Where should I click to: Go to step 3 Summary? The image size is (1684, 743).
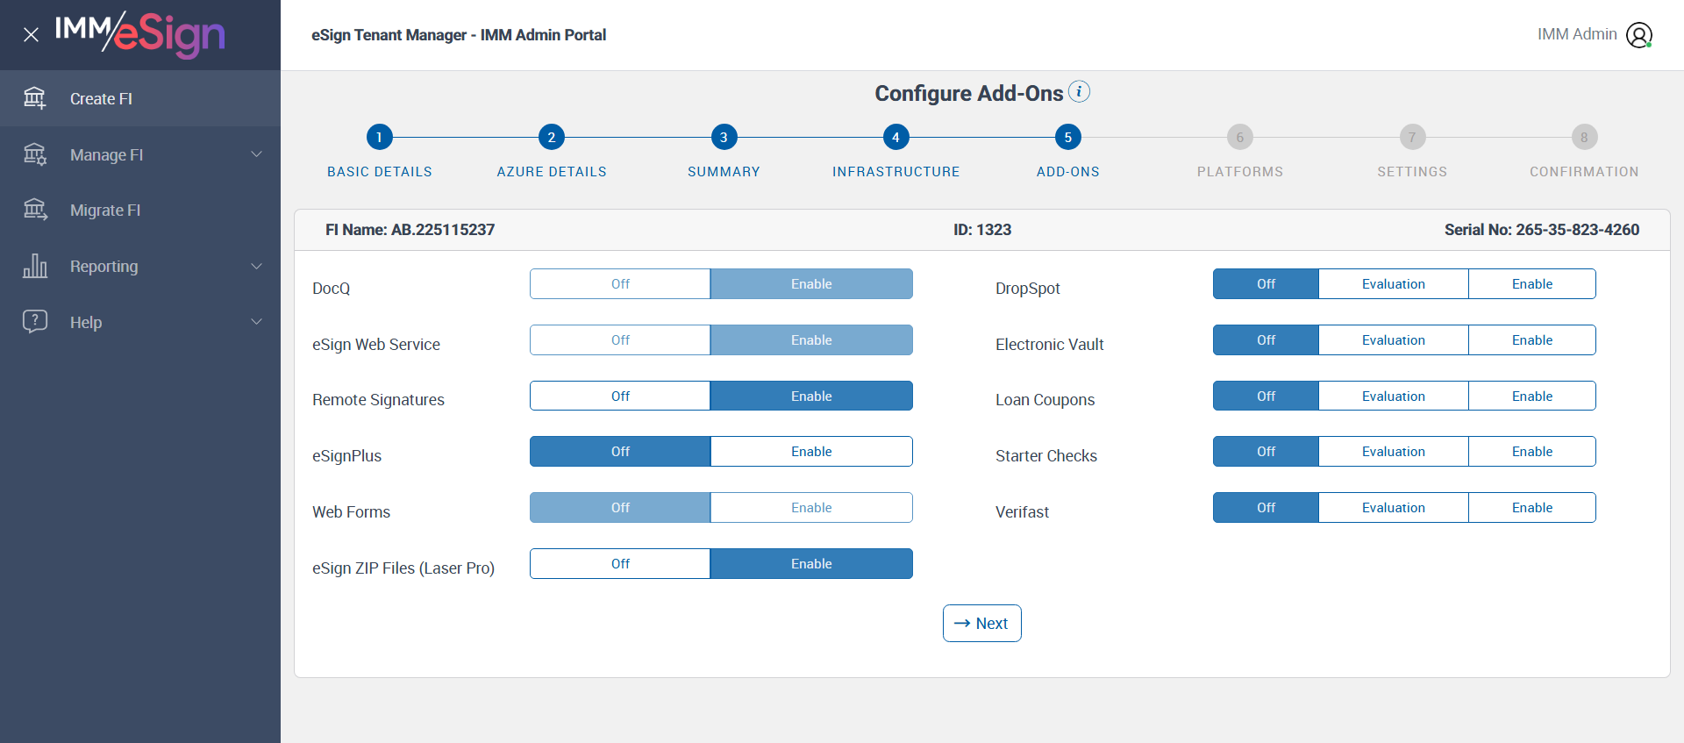[x=724, y=137]
